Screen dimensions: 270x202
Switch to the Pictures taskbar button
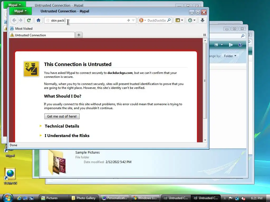click(x=53, y=198)
